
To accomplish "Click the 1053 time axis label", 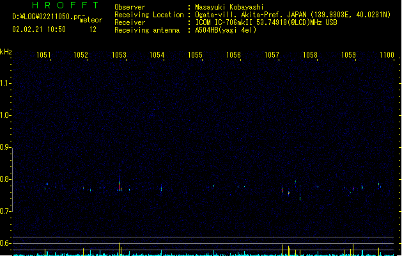I will (120, 55).
